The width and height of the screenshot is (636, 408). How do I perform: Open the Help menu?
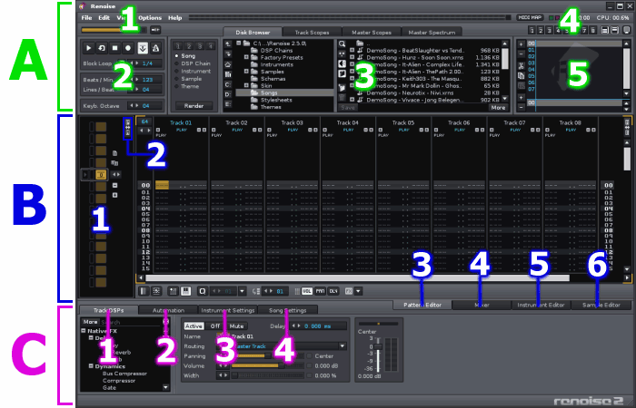click(174, 18)
